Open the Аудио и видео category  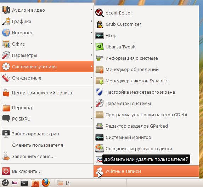(x=47, y=10)
